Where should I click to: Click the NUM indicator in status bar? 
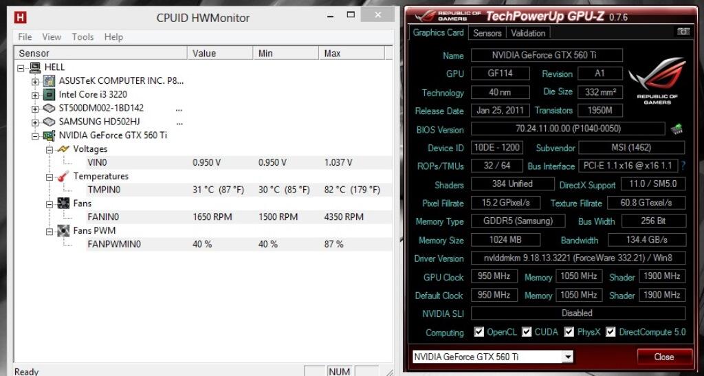click(339, 371)
